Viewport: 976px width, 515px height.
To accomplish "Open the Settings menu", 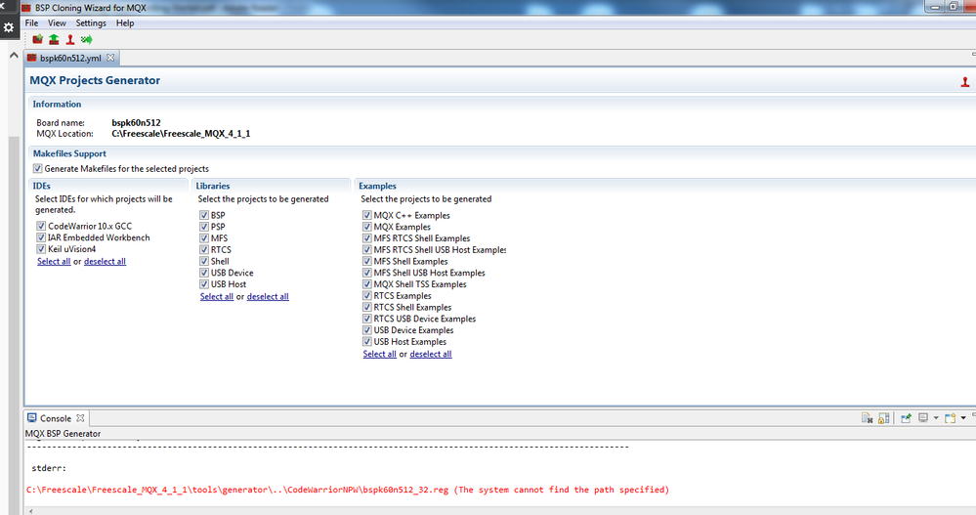I will (91, 23).
